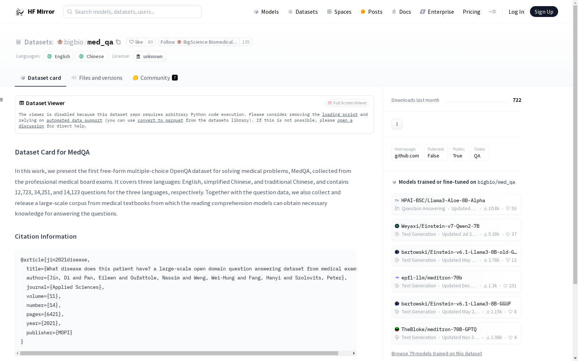578x361 pixels.
Task: Focus the search models input field
Action: 133,12
